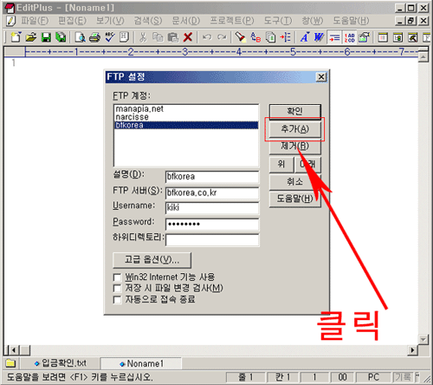Enable Win32 Internet 기능 사용 checkbox
The width and height of the screenshot is (433, 385).
(117, 277)
